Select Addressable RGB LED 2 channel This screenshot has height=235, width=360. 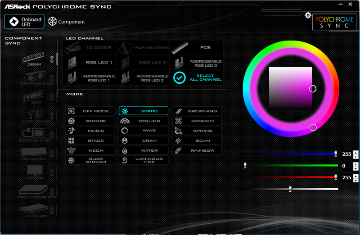click(x=143, y=77)
